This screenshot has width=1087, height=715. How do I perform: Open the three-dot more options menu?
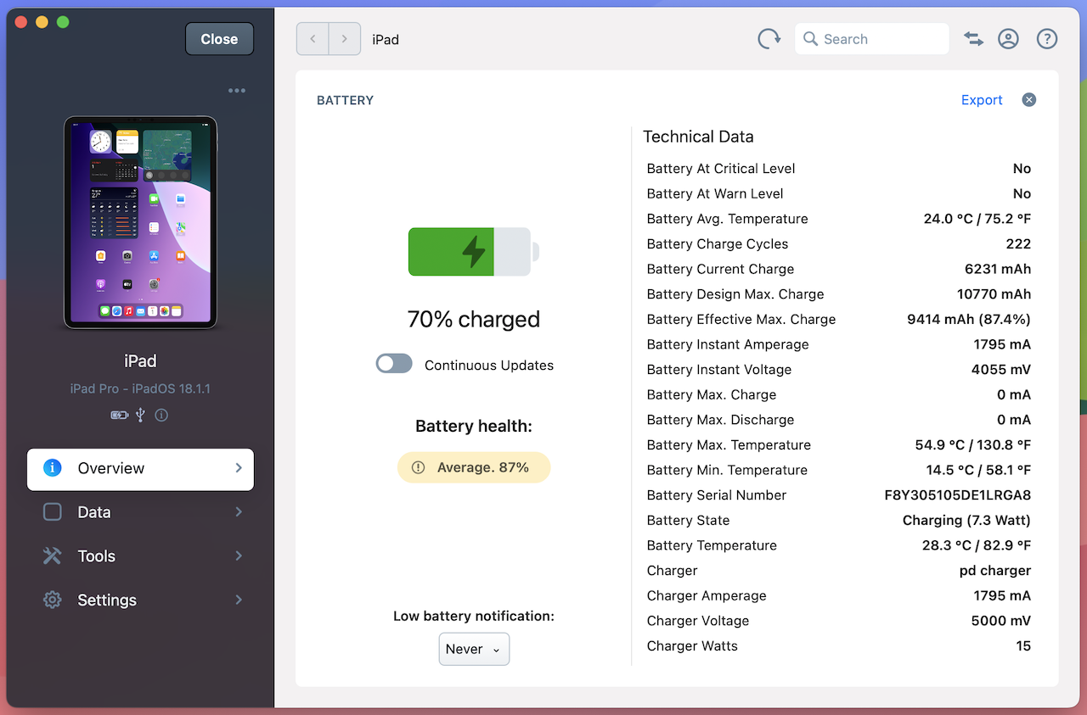236,91
